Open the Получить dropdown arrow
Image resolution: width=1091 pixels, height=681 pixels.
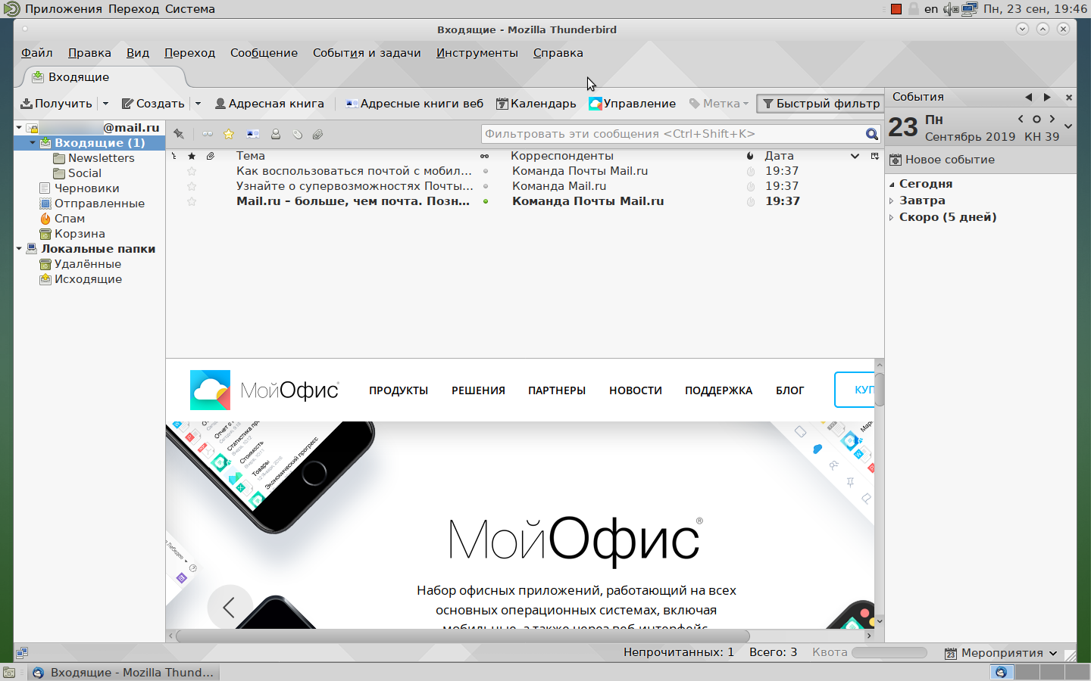pyautogui.click(x=105, y=104)
